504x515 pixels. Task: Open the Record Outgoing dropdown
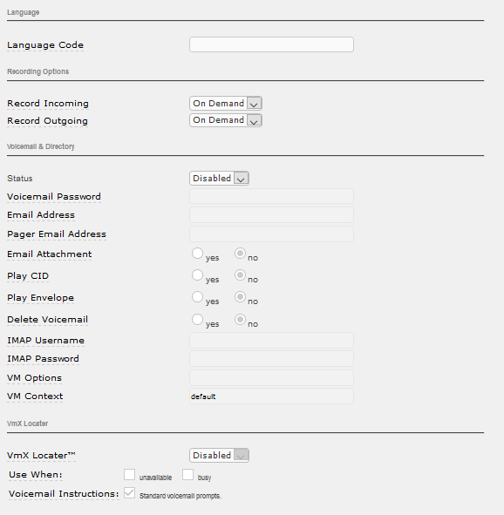pyautogui.click(x=225, y=120)
